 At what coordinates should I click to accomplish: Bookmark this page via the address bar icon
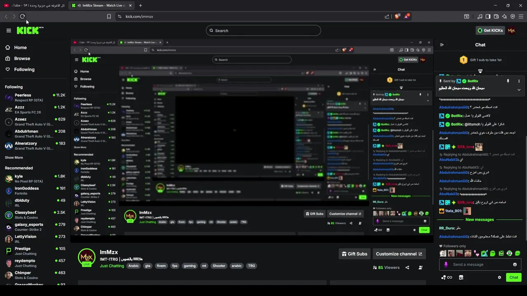(109, 16)
